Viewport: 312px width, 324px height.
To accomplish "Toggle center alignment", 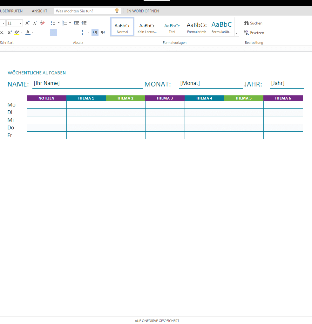I will pos(61,32).
